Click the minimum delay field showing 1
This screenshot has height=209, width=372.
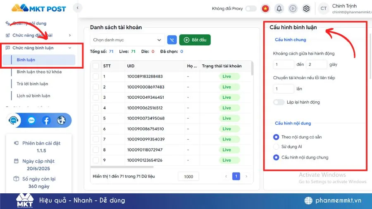284,64
